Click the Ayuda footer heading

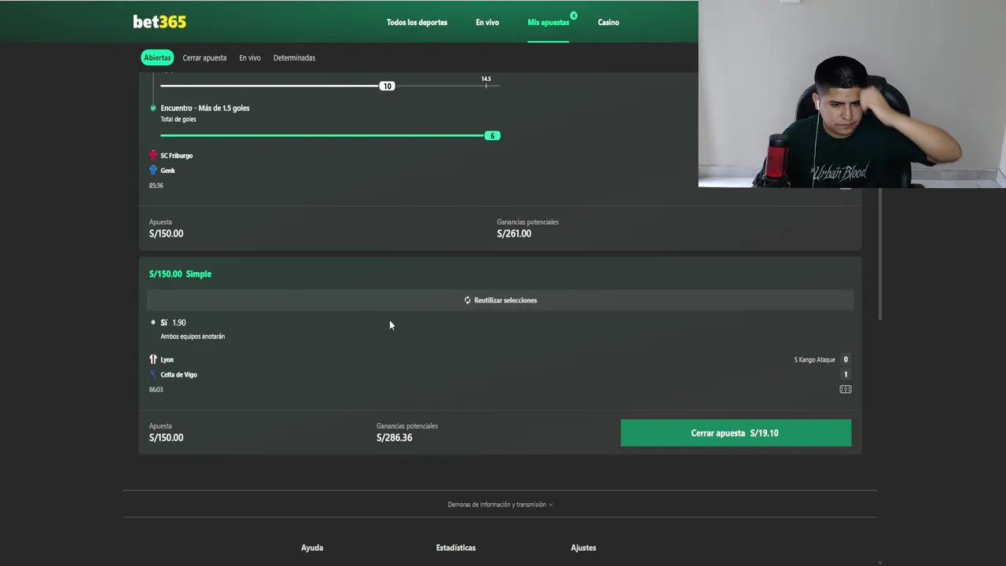point(312,548)
